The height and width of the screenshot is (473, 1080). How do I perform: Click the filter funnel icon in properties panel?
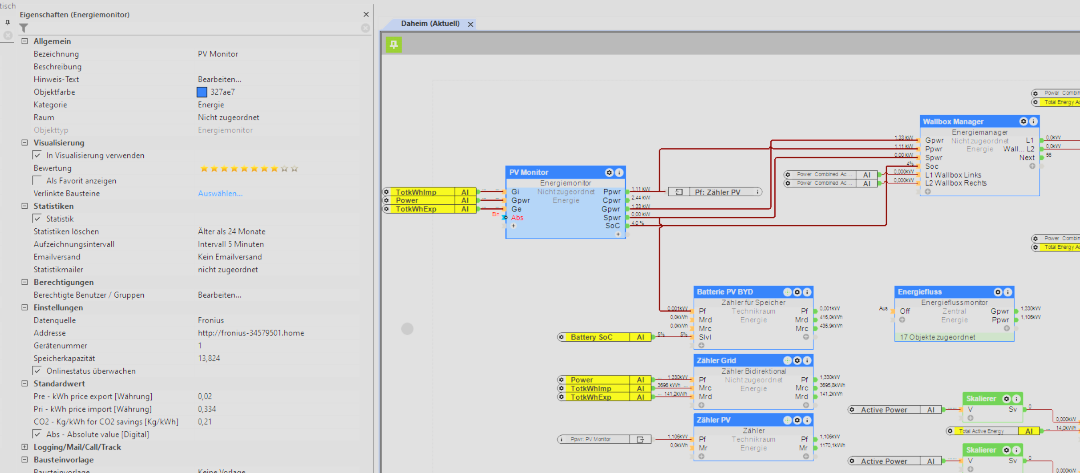coord(24,28)
